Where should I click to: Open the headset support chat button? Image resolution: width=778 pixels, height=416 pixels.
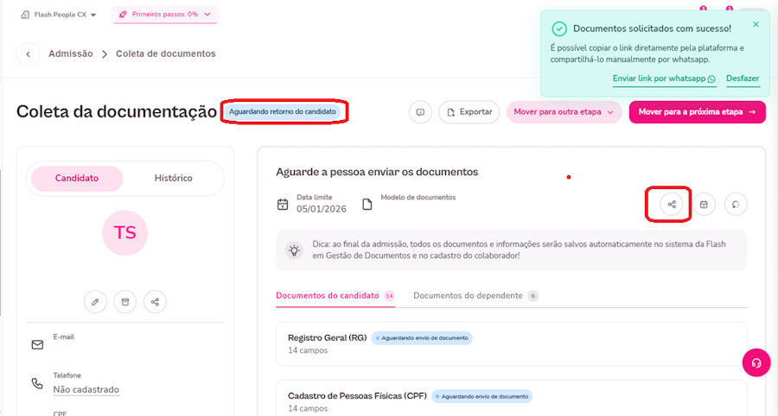point(756,363)
